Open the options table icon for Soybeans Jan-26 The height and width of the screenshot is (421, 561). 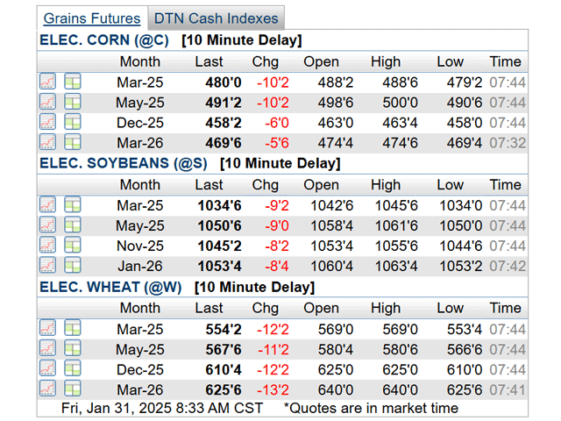(x=72, y=266)
